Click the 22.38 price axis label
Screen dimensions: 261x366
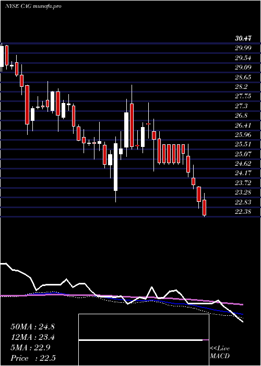pyautogui.click(x=243, y=212)
